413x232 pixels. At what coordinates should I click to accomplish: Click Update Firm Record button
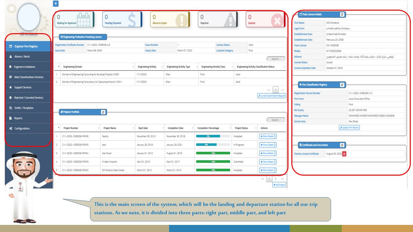tap(349, 128)
